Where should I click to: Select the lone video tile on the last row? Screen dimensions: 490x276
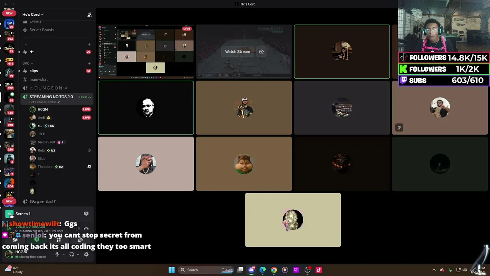click(293, 220)
